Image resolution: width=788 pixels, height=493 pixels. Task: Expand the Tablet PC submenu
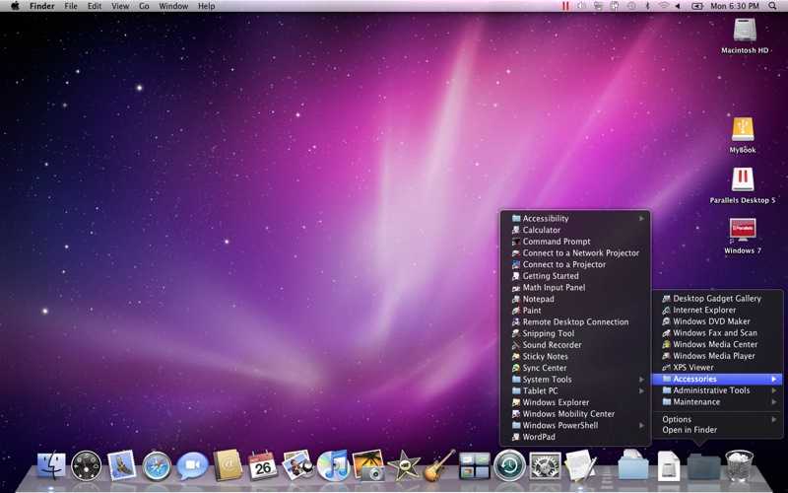click(575, 390)
